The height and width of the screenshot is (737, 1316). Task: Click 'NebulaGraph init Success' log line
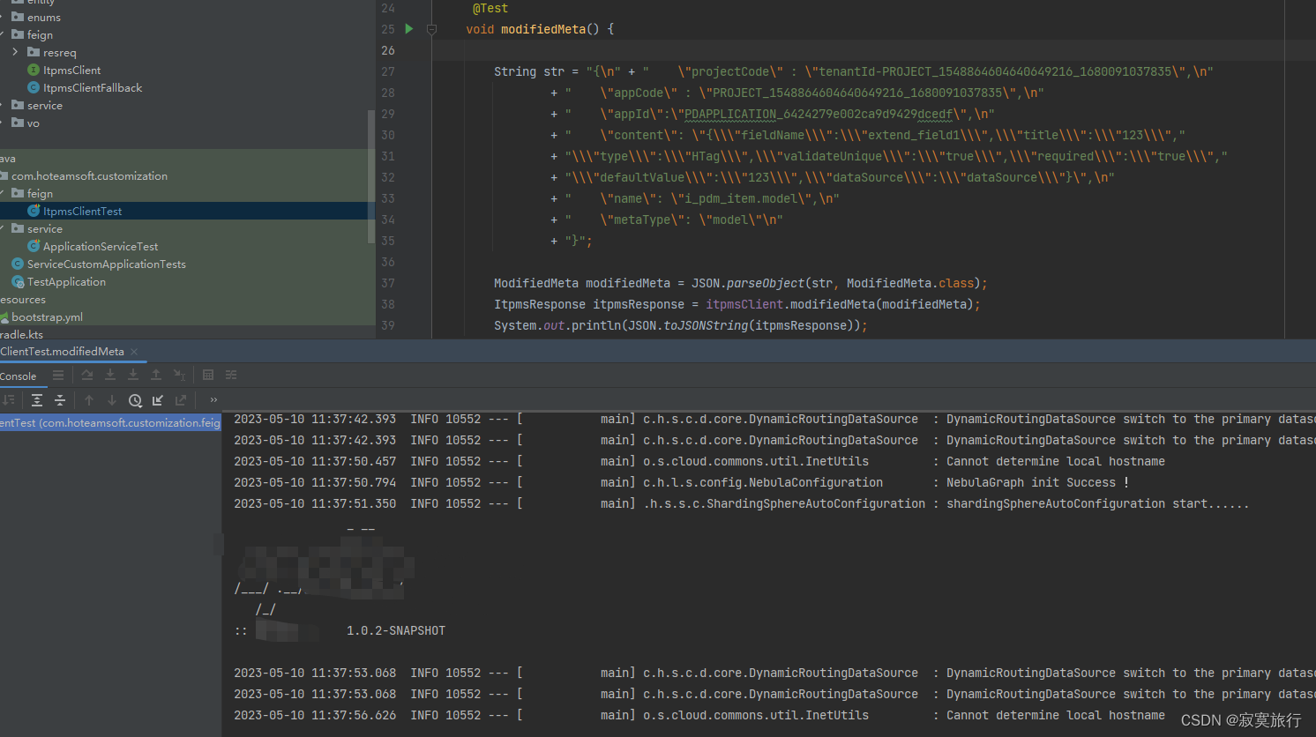click(681, 482)
